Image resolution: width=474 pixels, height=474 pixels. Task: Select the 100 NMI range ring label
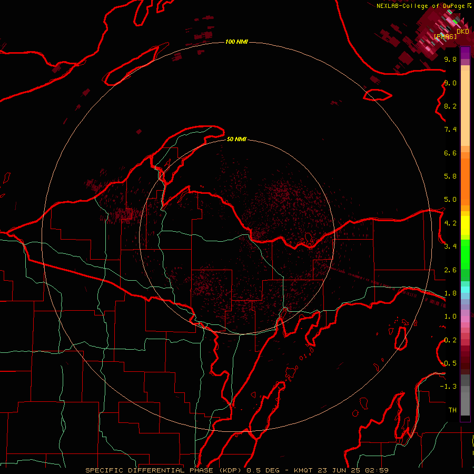(236, 42)
